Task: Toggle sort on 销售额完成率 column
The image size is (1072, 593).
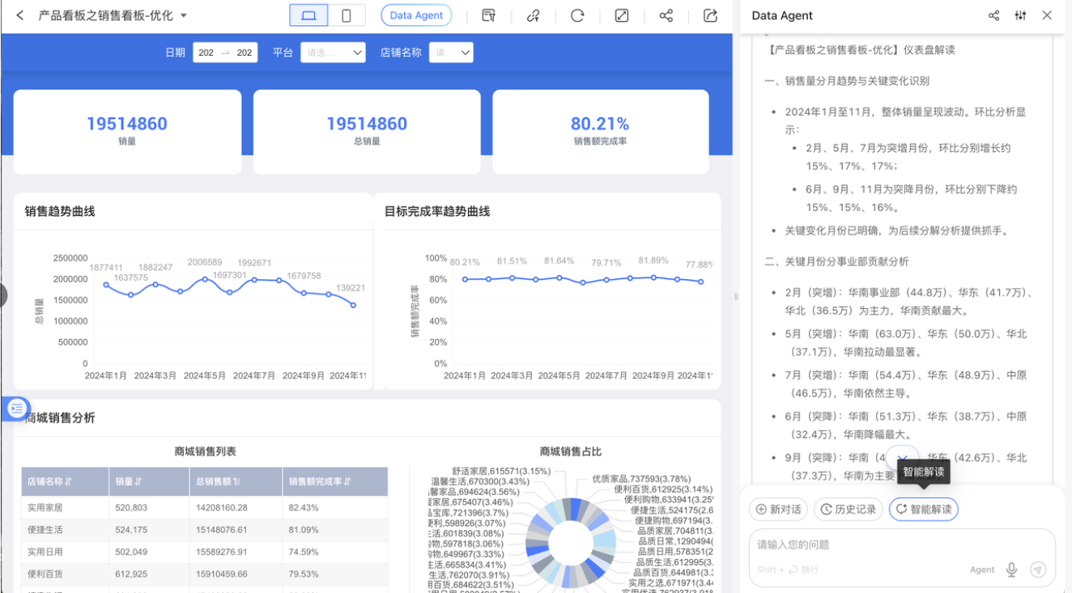Action: (347, 481)
